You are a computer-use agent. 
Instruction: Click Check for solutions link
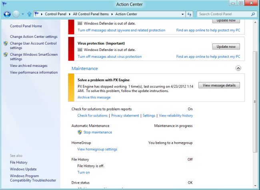[92, 116]
